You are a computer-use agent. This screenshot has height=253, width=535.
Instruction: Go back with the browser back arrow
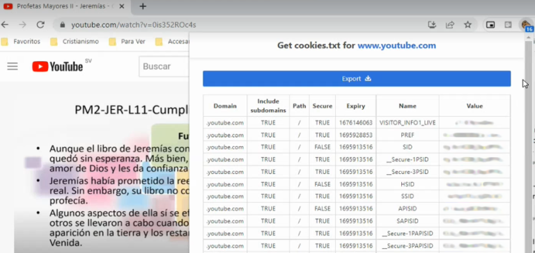(x=5, y=25)
